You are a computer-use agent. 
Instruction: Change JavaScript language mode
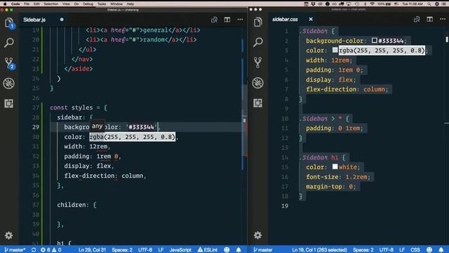[180, 250]
